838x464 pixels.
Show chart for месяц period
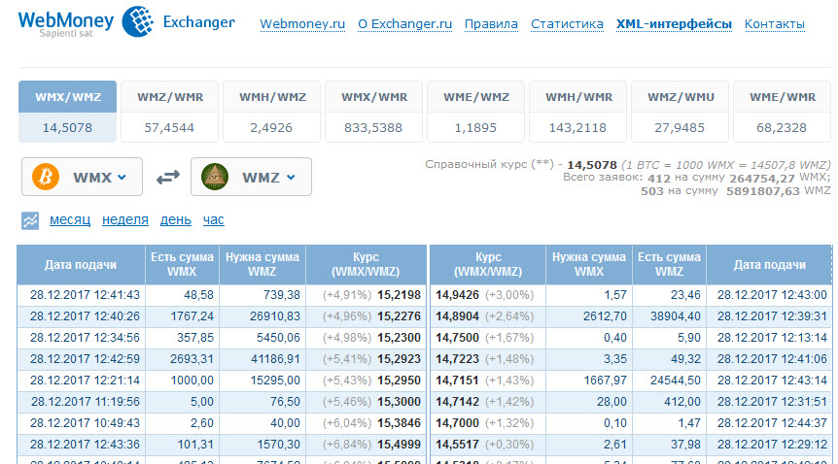point(70,220)
